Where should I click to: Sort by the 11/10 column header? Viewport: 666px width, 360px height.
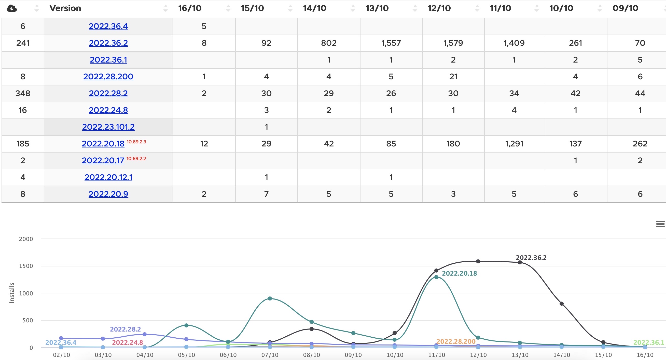500,8
